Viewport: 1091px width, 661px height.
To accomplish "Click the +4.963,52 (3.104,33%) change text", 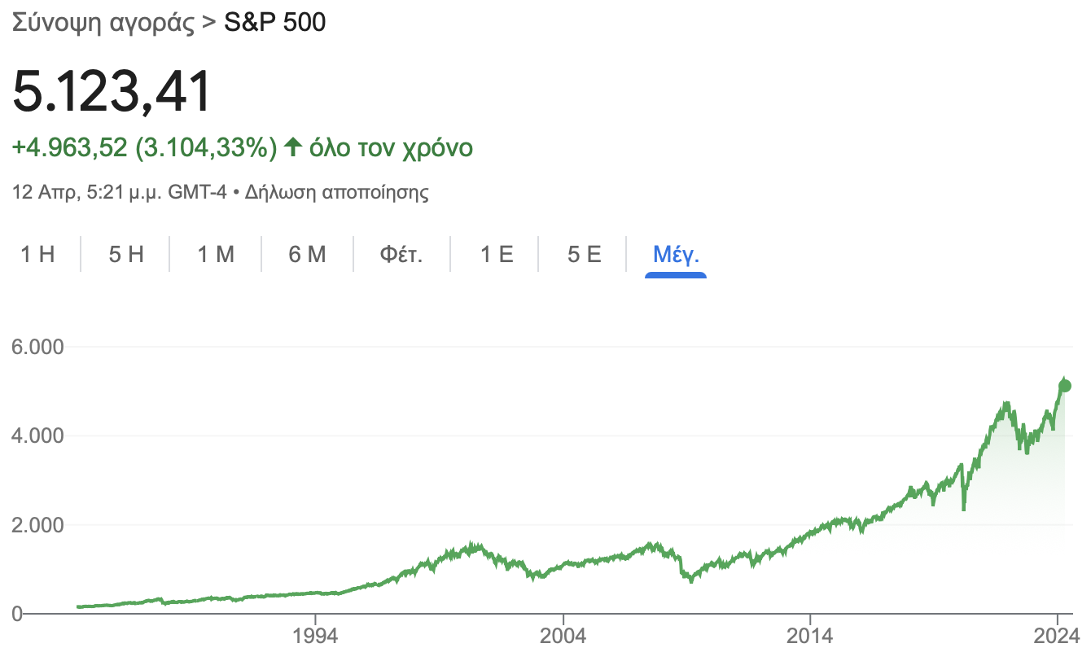I will [x=139, y=148].
